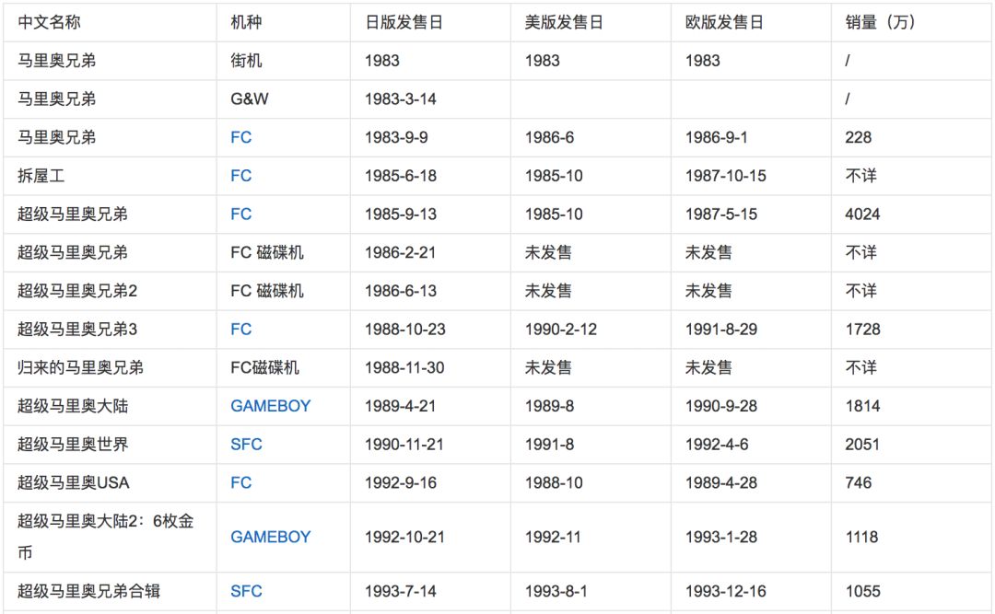Open the GAMEBOY link beside date 1989-4-21
Image resolution: width=995 pixels, height=614 pixels.
(270, 406)
